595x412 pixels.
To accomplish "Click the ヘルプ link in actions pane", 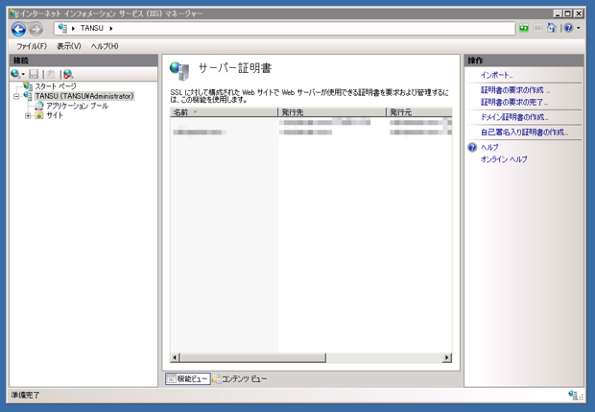I will 489,147.
